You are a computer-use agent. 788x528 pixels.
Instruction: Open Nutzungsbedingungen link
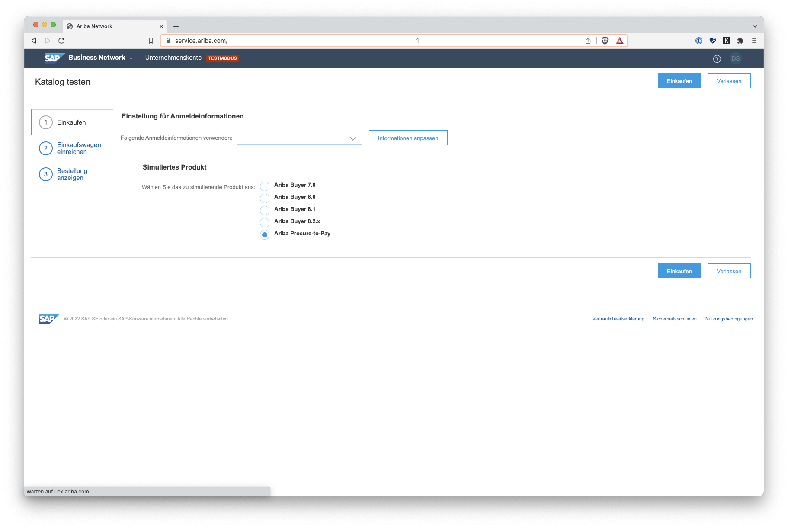coord(729,319)
